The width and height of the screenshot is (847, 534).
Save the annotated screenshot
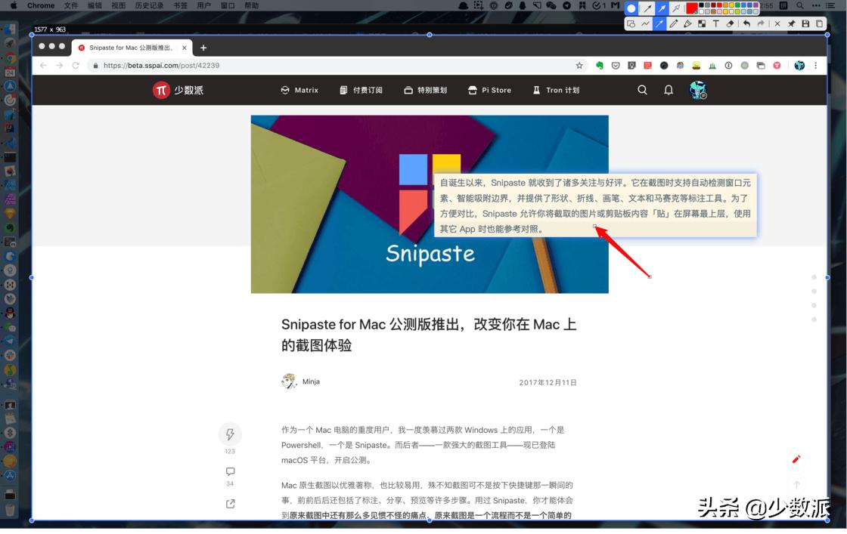tap(806, 23)
